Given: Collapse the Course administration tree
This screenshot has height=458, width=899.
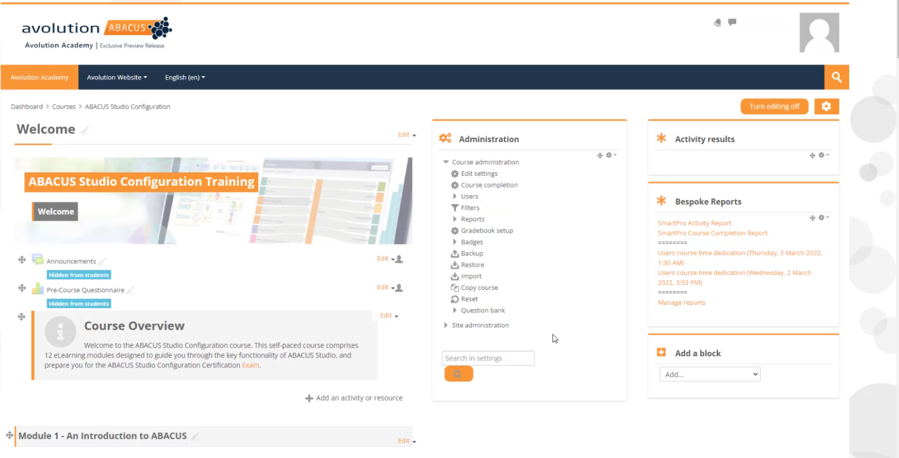Looking at the screenshot, I should click(x=445, y=162).
